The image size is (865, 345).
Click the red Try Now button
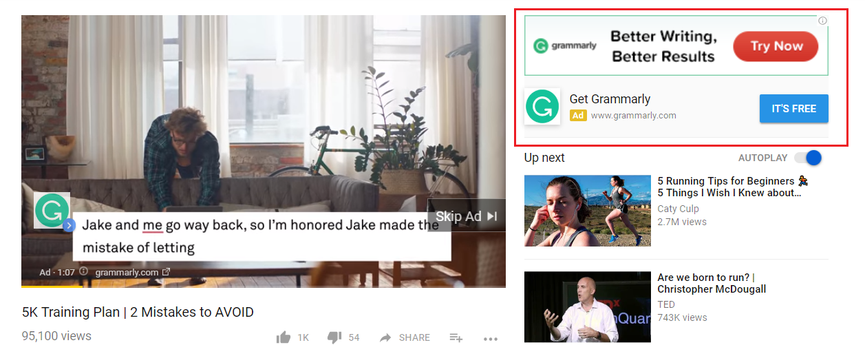(776, 46)
